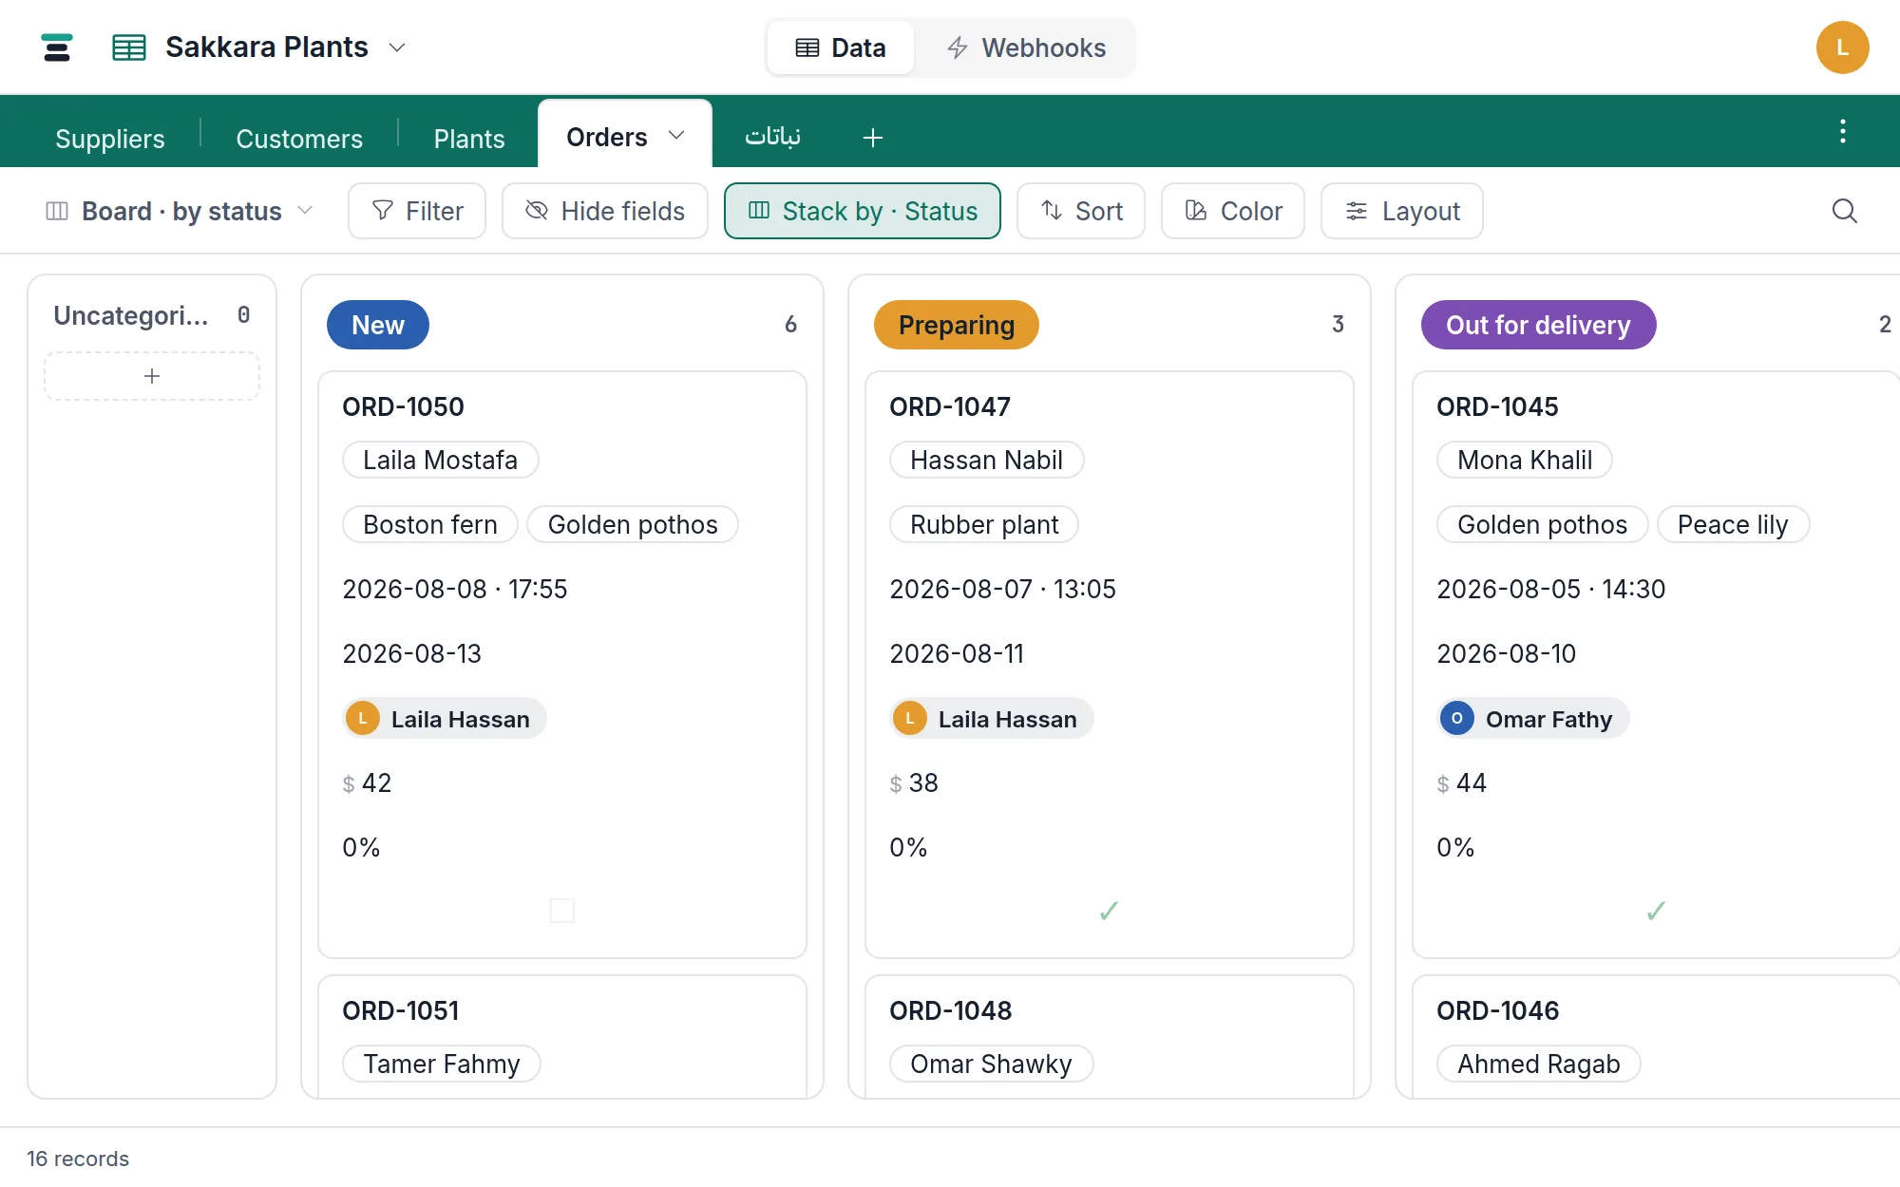Click the 2026-08-11 delivery date

pos(957,653)
